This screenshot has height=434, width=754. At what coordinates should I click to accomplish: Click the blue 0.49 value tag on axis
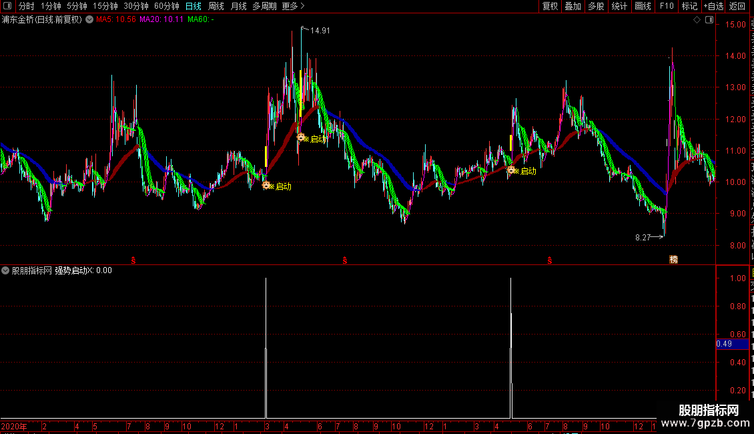(732, 344)
